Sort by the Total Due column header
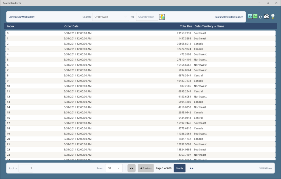Image resolution: width=281 pixels, height=179 pixels. tap(186, 26)
